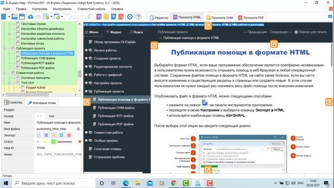Click the Cut scissors icon

tap(76, 17)
